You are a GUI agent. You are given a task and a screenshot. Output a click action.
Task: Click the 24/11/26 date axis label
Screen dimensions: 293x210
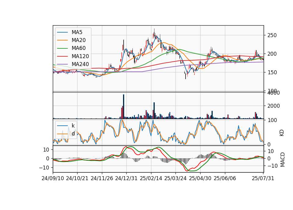pos(102,179)
